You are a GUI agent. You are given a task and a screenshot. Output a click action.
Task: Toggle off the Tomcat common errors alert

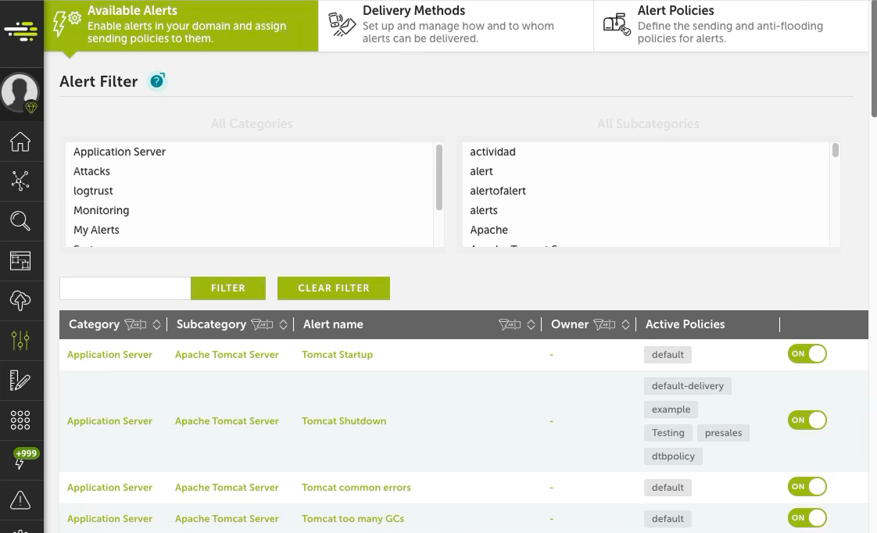pos(807,486)
